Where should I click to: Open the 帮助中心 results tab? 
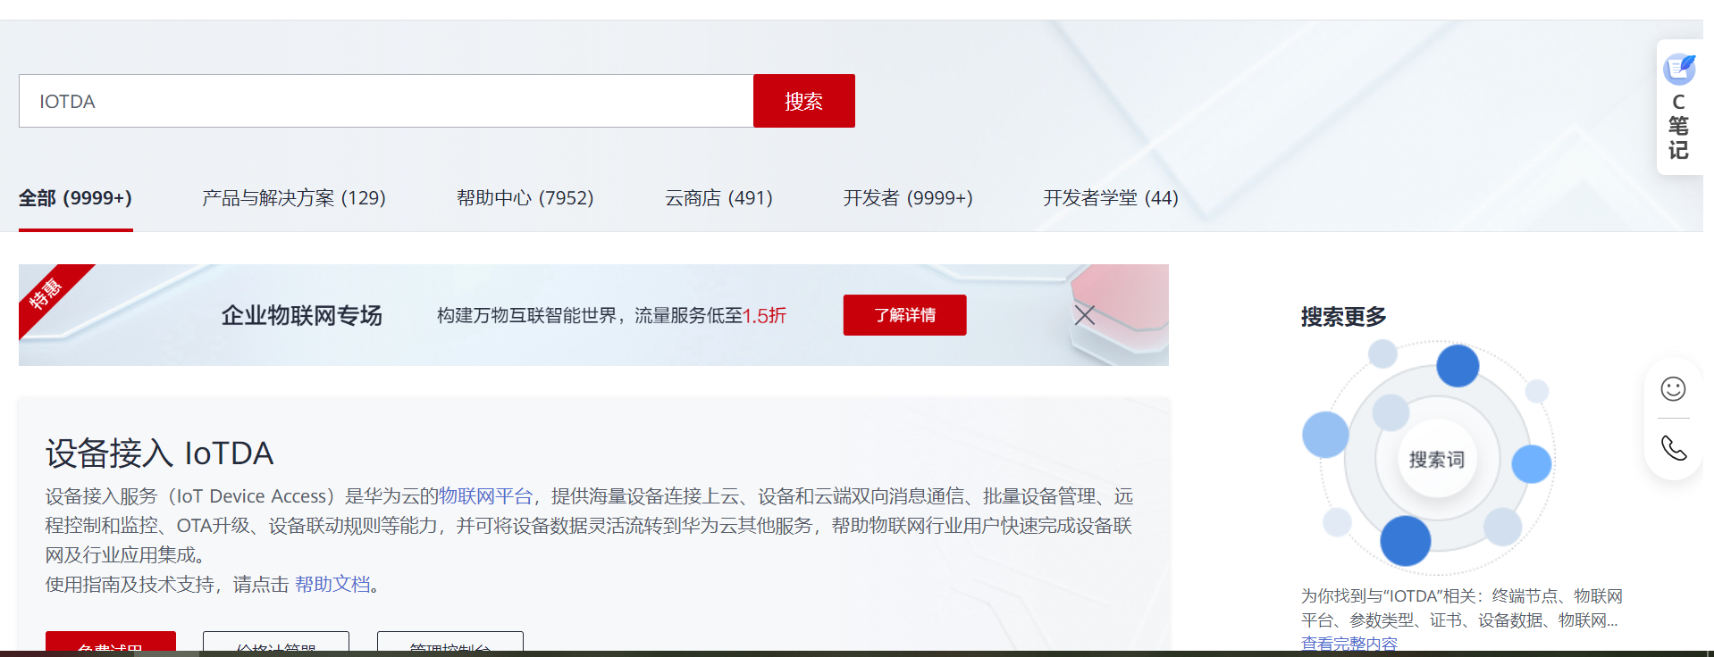[525, 198]
